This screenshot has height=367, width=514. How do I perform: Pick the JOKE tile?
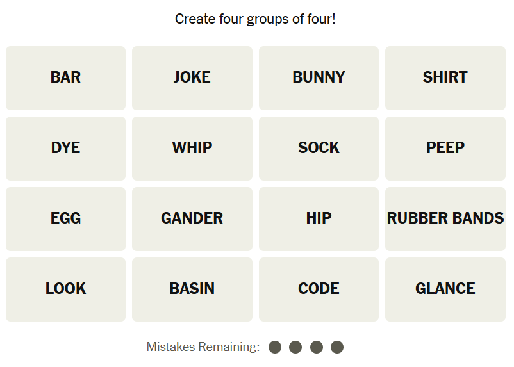click(x=192, y=77)
